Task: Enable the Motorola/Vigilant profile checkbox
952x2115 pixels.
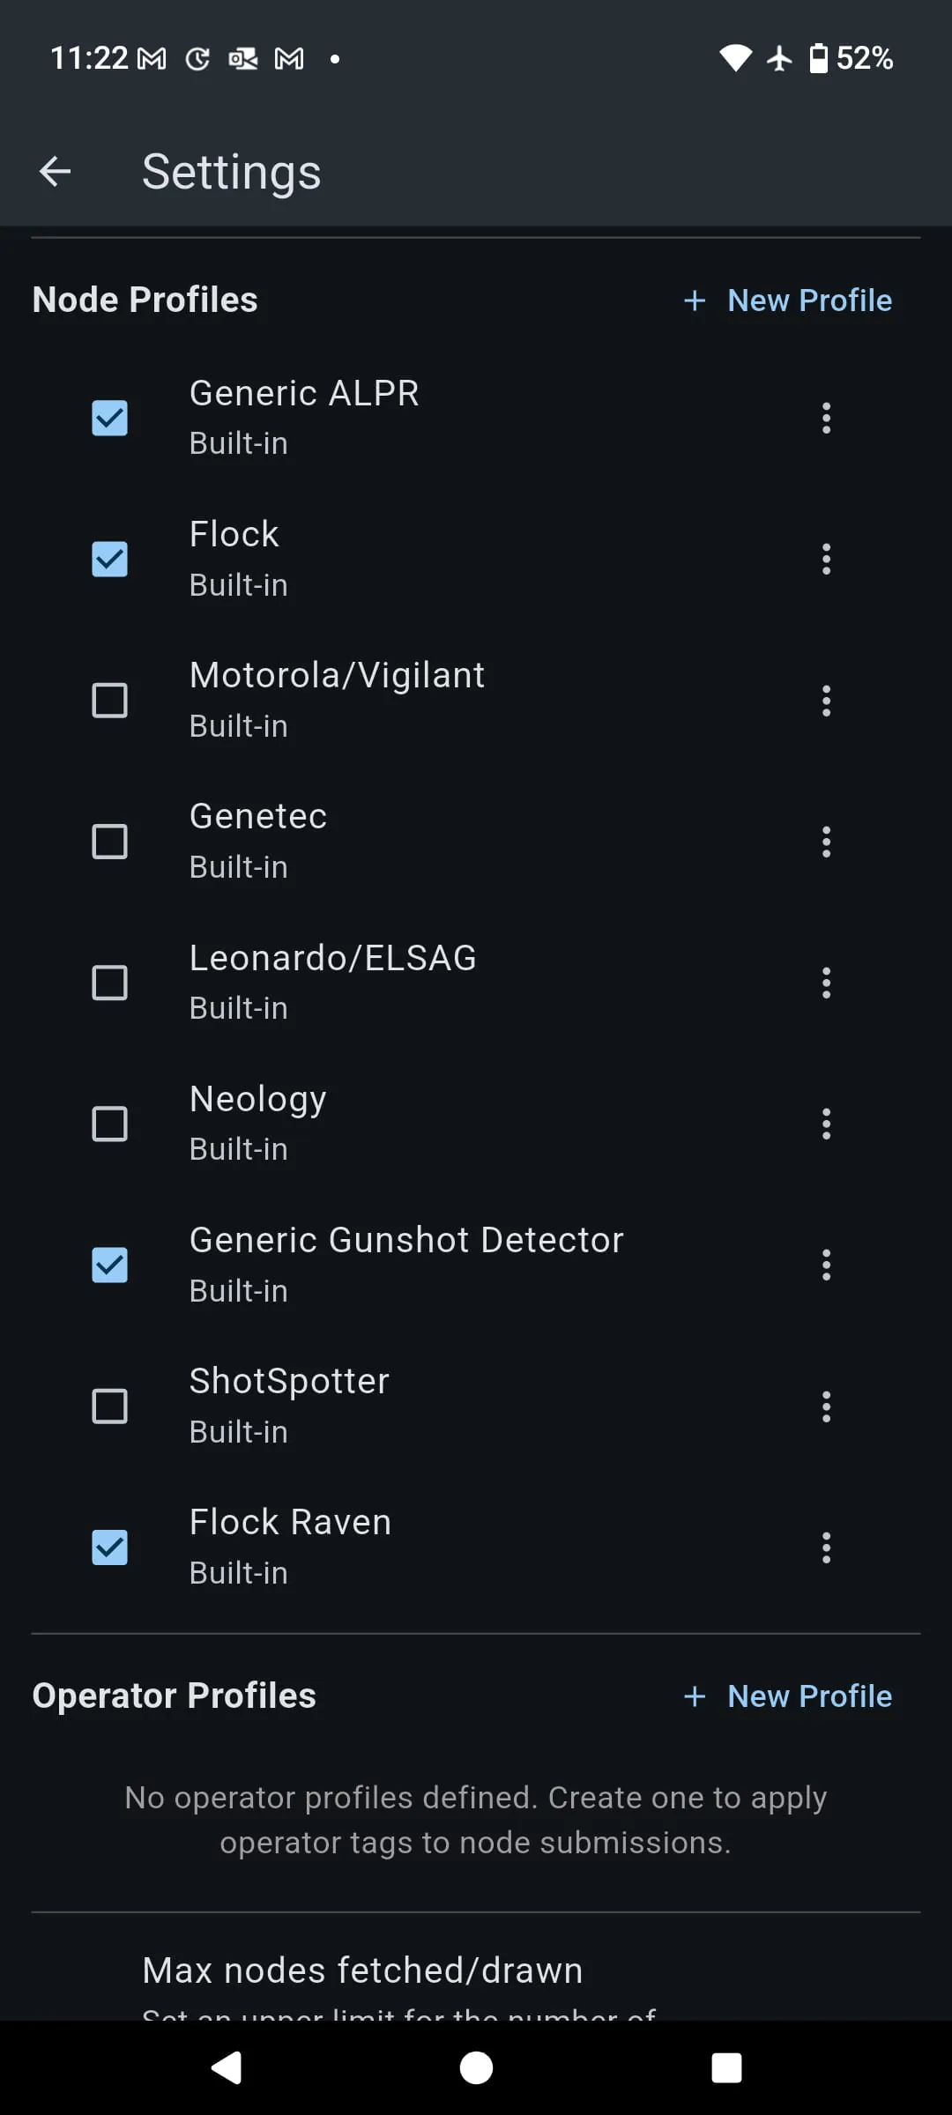Action: point(110,701)
